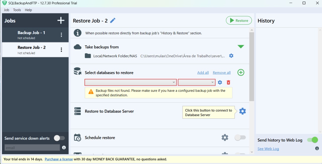Click the Jobs sidebar heading

coord(10,21)
